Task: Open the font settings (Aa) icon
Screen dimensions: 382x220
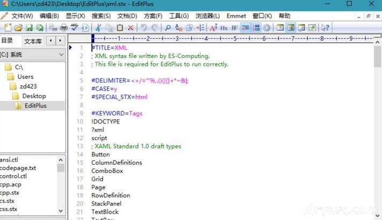Action: (214, 27)
